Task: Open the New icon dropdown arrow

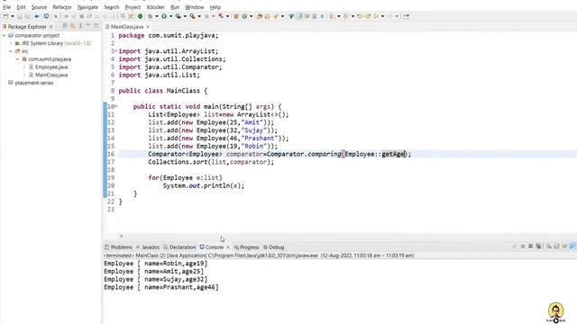Action: 13,16
